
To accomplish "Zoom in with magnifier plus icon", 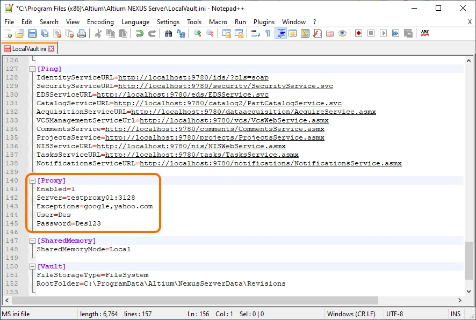I will coord(197,33).
